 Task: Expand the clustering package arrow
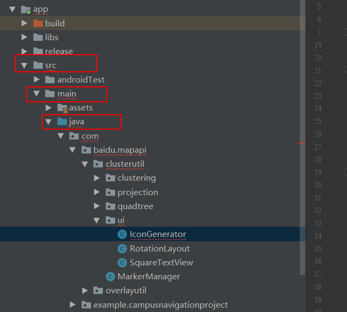click(97, 178)
